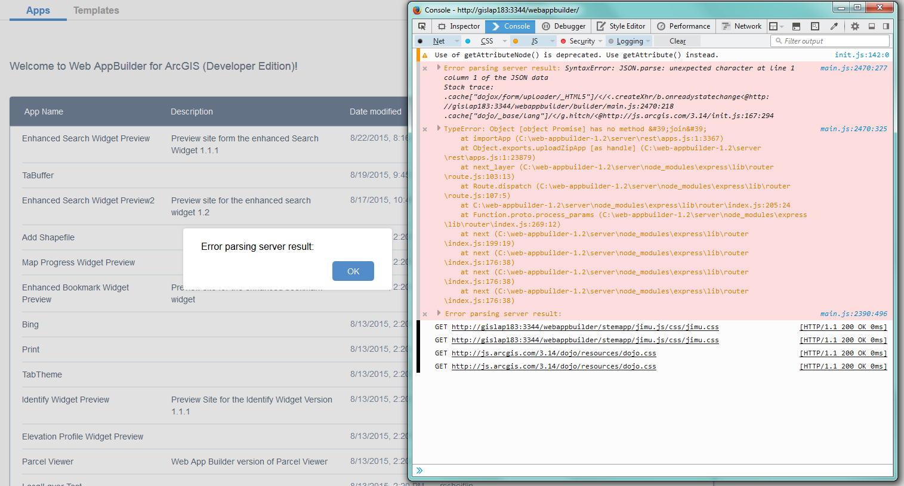904x486 pixels.
Task: Click Date modified column header
Action: click(375, 112)
